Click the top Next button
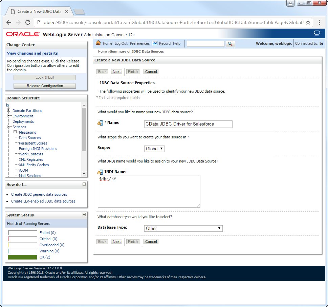The image size is (328, 307). pos(117,72)
